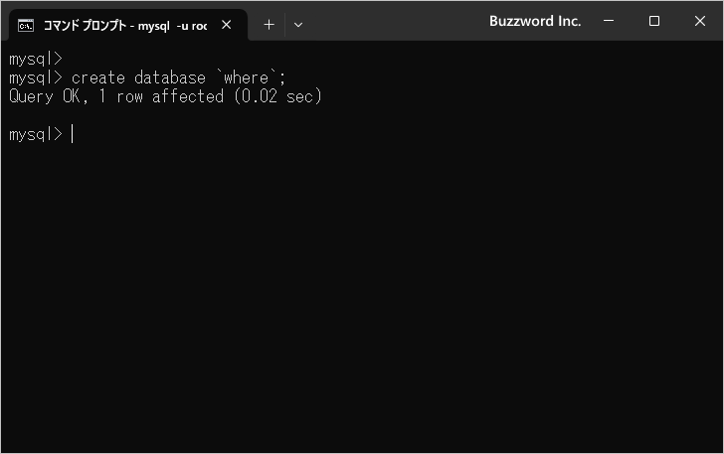Click the "Buzzword Inc." text in title bar
Screen dimensions: 724x454
[x=535, y=21]
